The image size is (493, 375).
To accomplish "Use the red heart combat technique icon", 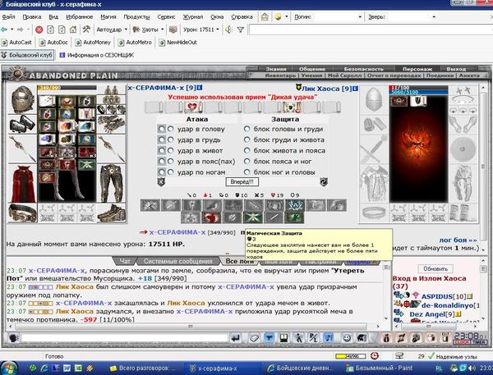I will (x=211, y=217).
